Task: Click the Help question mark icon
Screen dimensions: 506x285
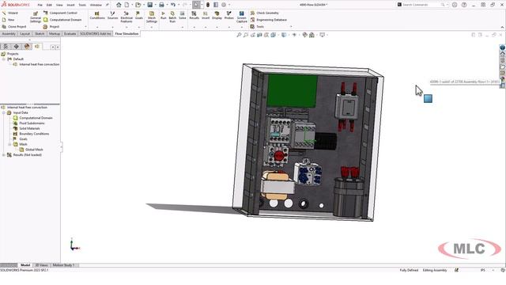Action: click(464, 5)
